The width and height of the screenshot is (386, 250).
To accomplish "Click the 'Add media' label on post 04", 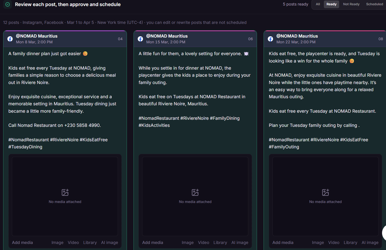I will click(22, 243).
